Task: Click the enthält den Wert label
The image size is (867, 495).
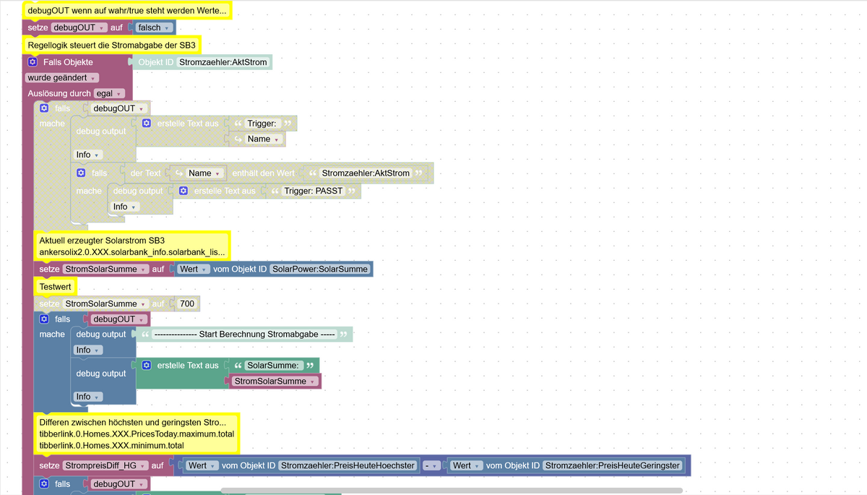Action: [264, 173]
